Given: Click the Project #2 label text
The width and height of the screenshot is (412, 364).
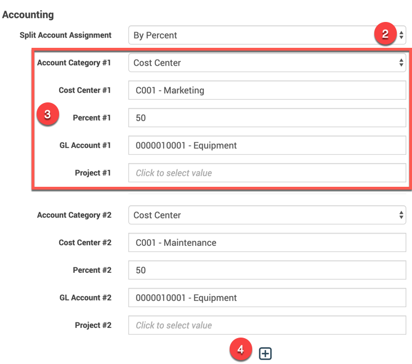Looking at the screenshot, I should pyautogui.click(x=93, y=325).
